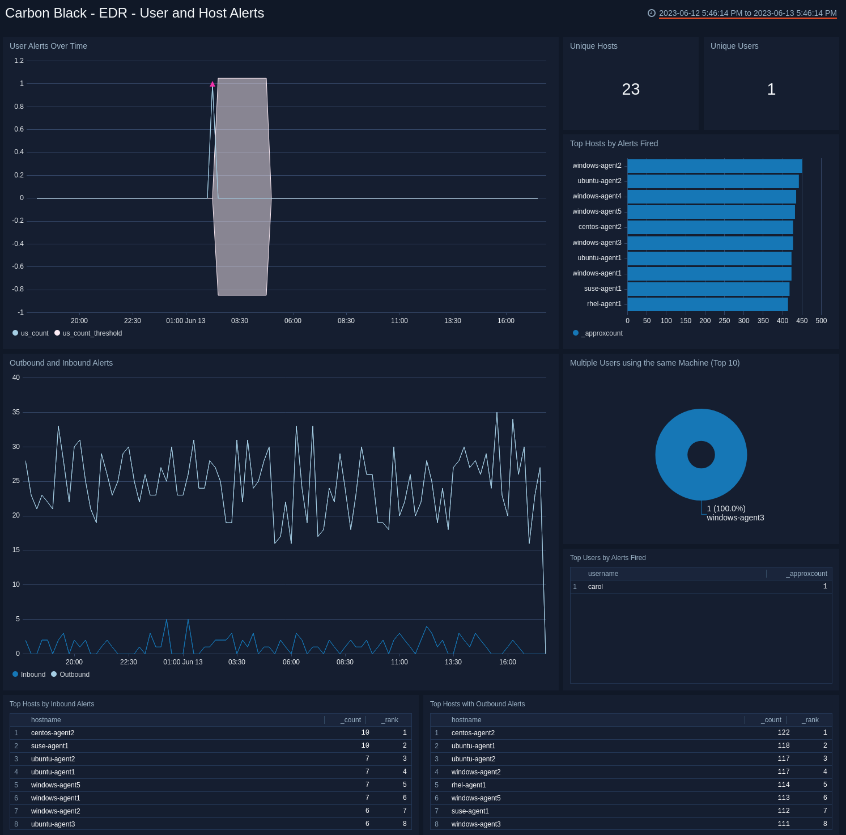Click the hostname header in Top Hosts with Outbound Alerts
The width and height of the screenshot is (846, 835).
pyautogui.click(x=466, y=719)
